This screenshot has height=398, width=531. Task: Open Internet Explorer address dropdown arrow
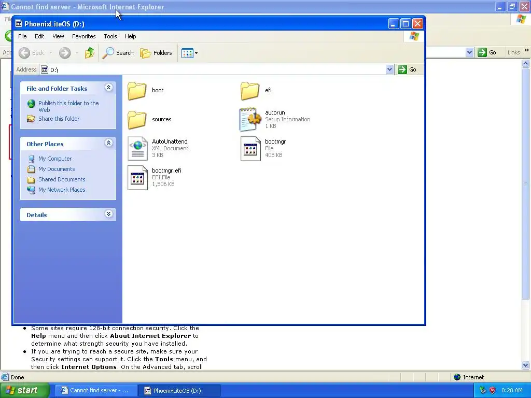pyautogui.click(x=469, y=52)
